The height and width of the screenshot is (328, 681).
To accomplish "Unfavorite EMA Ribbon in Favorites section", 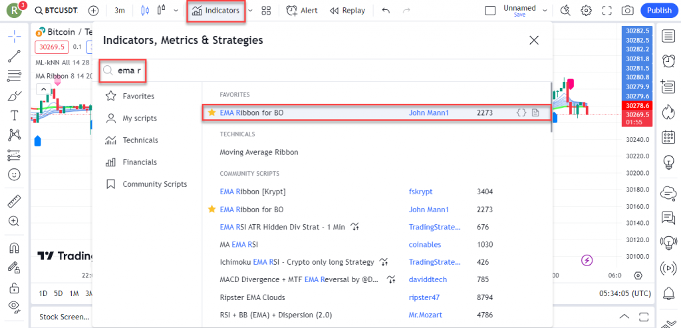I will tap(211, 112).
